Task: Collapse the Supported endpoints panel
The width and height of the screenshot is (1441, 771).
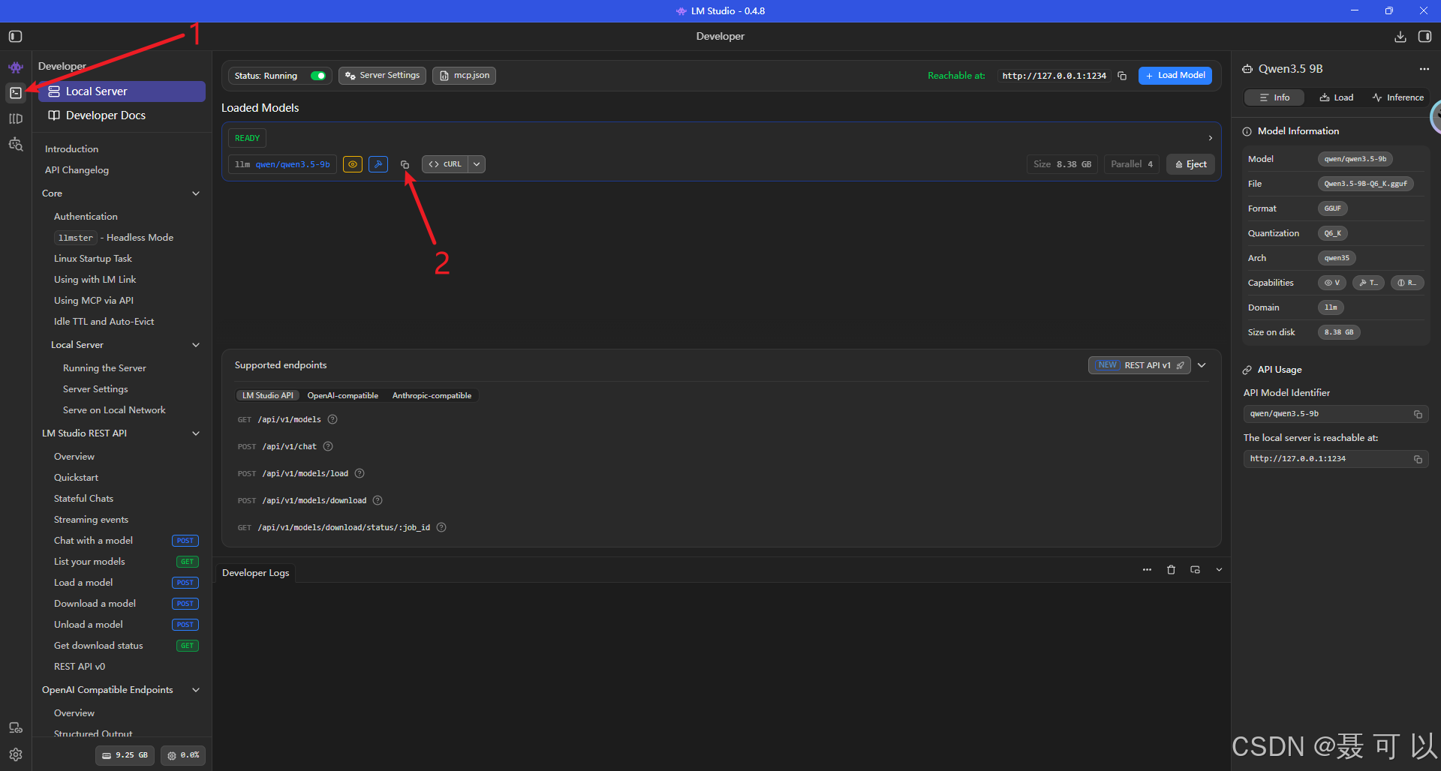Action: click(x=1202, y=365)
